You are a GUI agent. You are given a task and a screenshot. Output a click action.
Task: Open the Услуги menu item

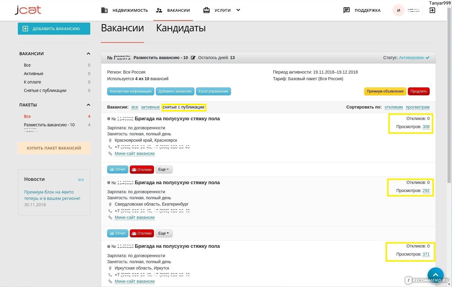pos(217,10)
